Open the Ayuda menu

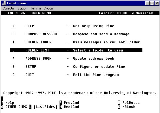click(48, 8)
